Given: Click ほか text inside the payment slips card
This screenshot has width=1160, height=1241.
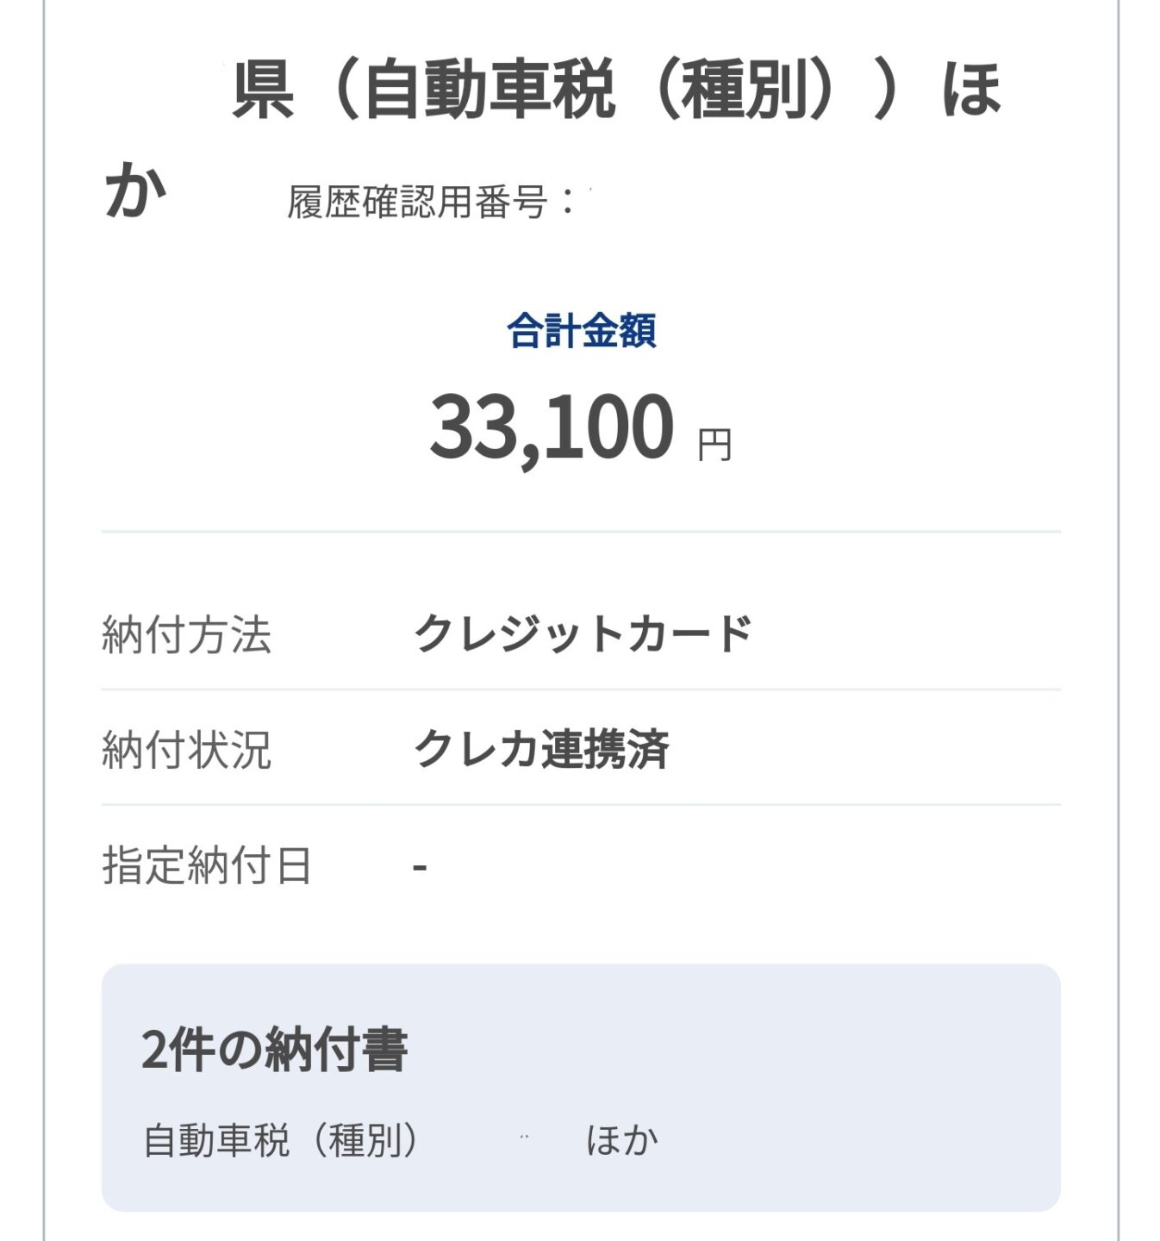Looking at the screenshot, I should (x=622, y=1140).
